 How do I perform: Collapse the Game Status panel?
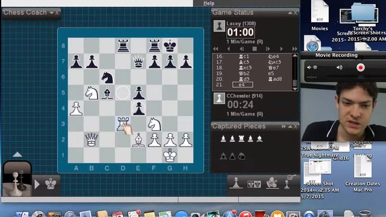(x=290, y=13)
